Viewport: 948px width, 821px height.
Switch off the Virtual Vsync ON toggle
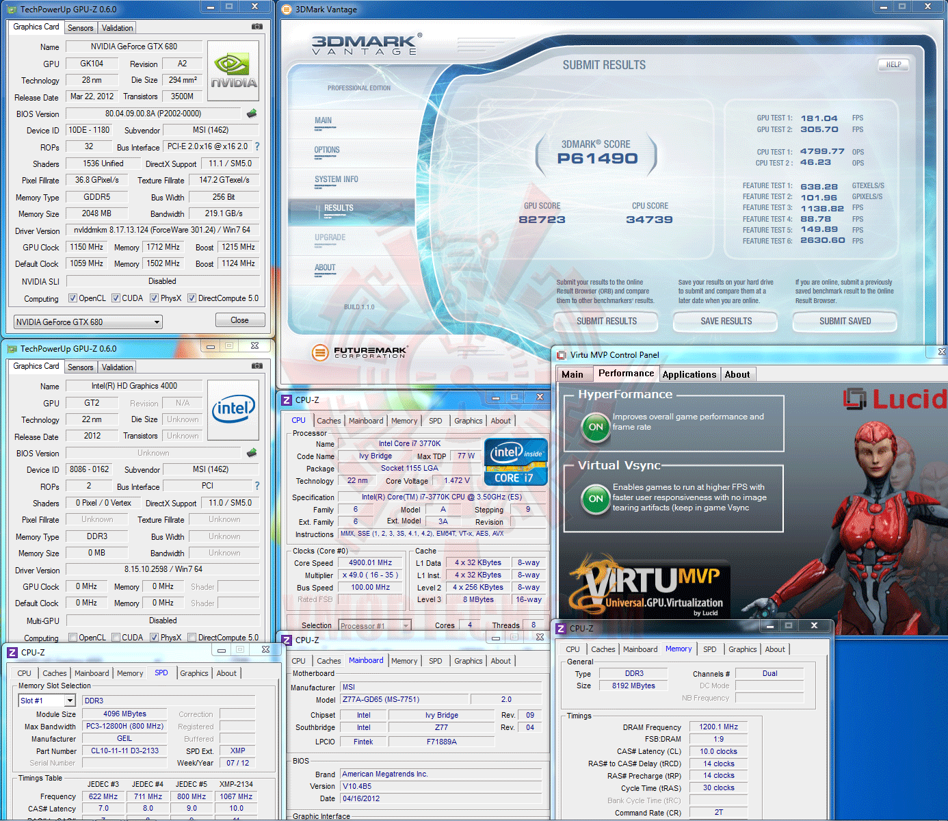pos(596,499)
